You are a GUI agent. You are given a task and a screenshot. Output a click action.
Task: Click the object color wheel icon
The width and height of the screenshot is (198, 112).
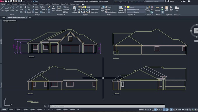tap(125, 7)
